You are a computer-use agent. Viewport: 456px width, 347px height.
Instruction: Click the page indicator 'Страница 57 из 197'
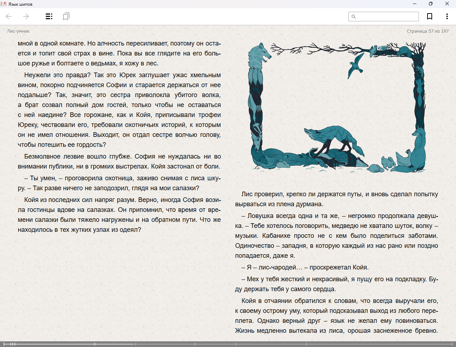pyautogui.click(x=427, y=31)
